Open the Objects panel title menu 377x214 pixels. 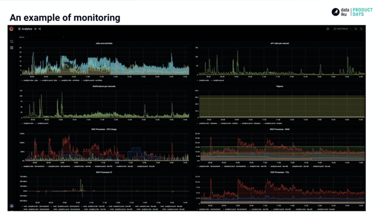280,87
